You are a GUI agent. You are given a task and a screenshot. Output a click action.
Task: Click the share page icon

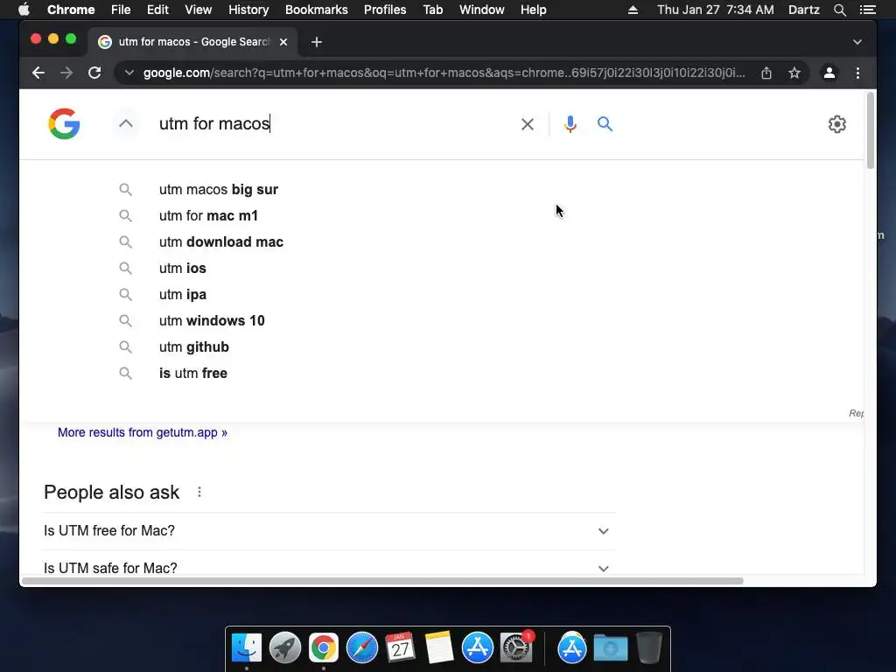point(766,73)
